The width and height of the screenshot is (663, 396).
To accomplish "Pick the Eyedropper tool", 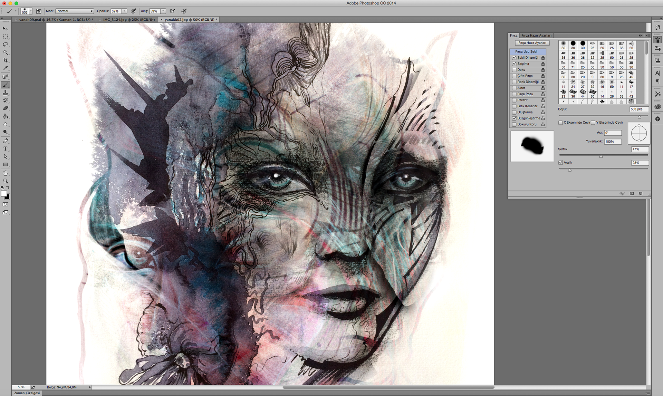I will (x=6, y=68).
